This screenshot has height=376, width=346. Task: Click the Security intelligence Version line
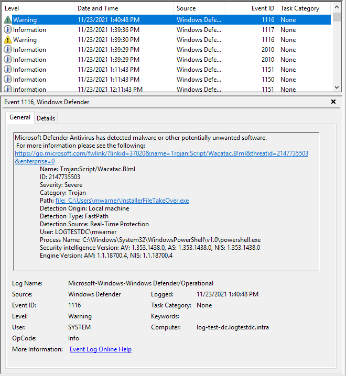pos(150,248)
